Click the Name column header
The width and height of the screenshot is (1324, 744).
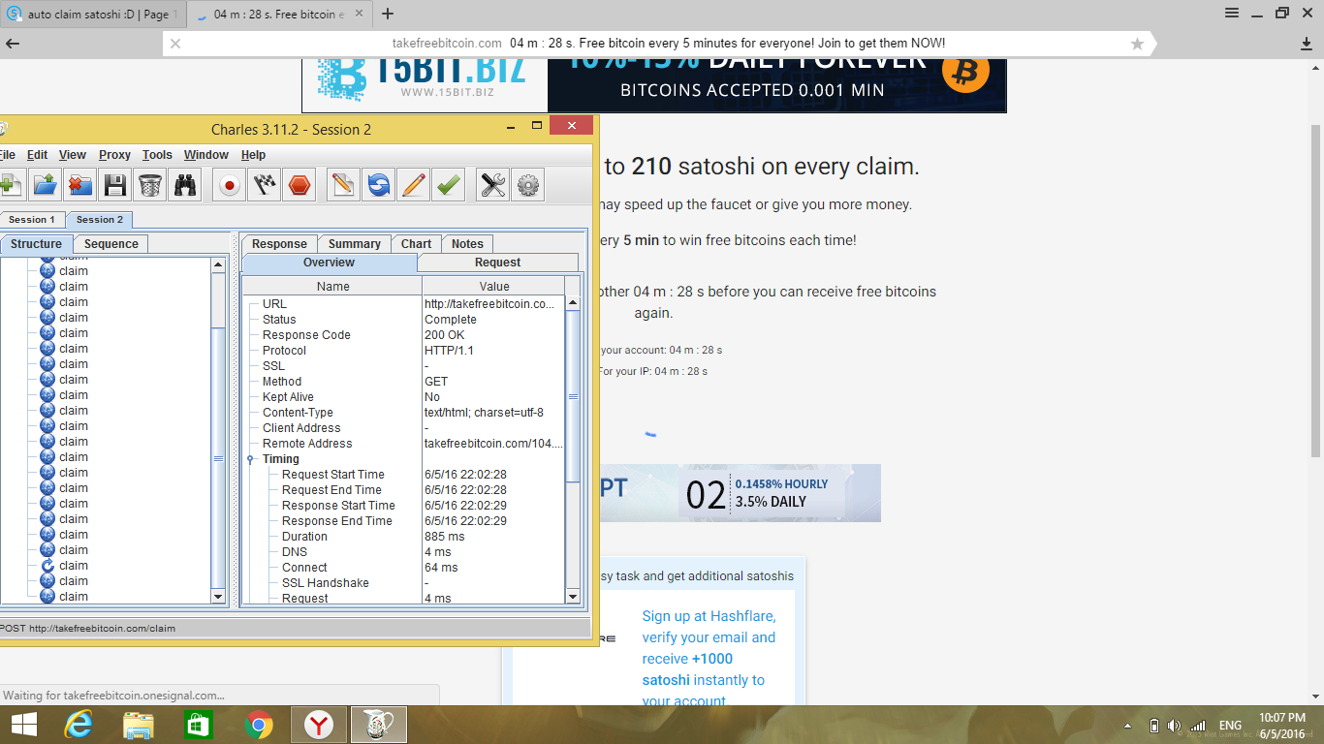[x=332, y=286]
